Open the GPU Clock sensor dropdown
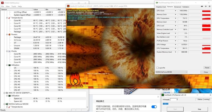 pyautogui.click(x=175, y=11)
